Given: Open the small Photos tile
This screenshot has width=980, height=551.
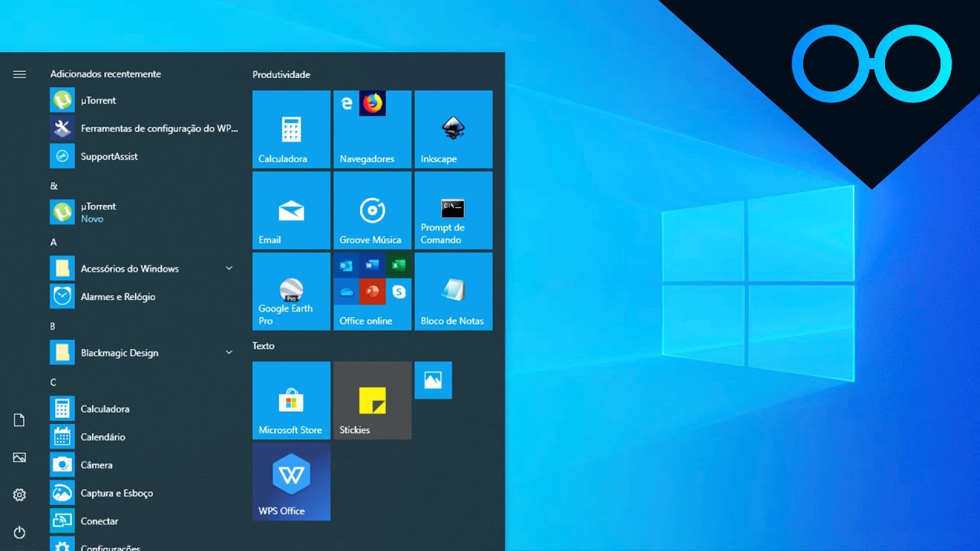Looking at the screenshot, I should point(433,380).
